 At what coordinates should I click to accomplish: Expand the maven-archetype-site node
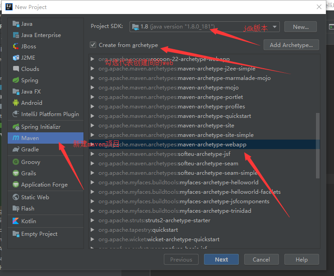(92, 125)
